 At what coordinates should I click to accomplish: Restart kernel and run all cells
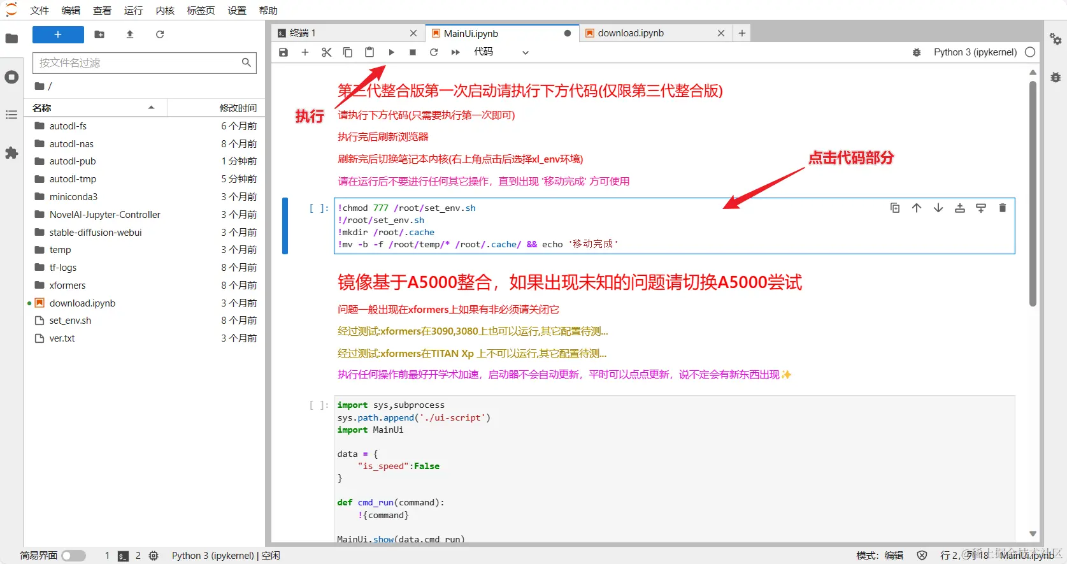[x=455, y=52]
